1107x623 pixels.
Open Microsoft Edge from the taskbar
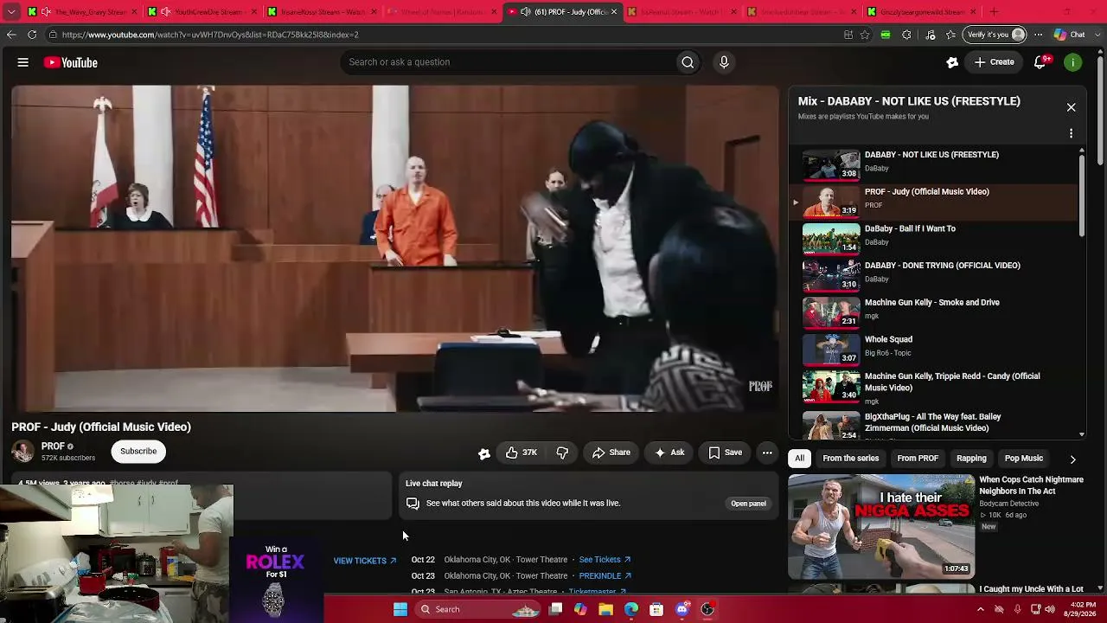point(631,609)
